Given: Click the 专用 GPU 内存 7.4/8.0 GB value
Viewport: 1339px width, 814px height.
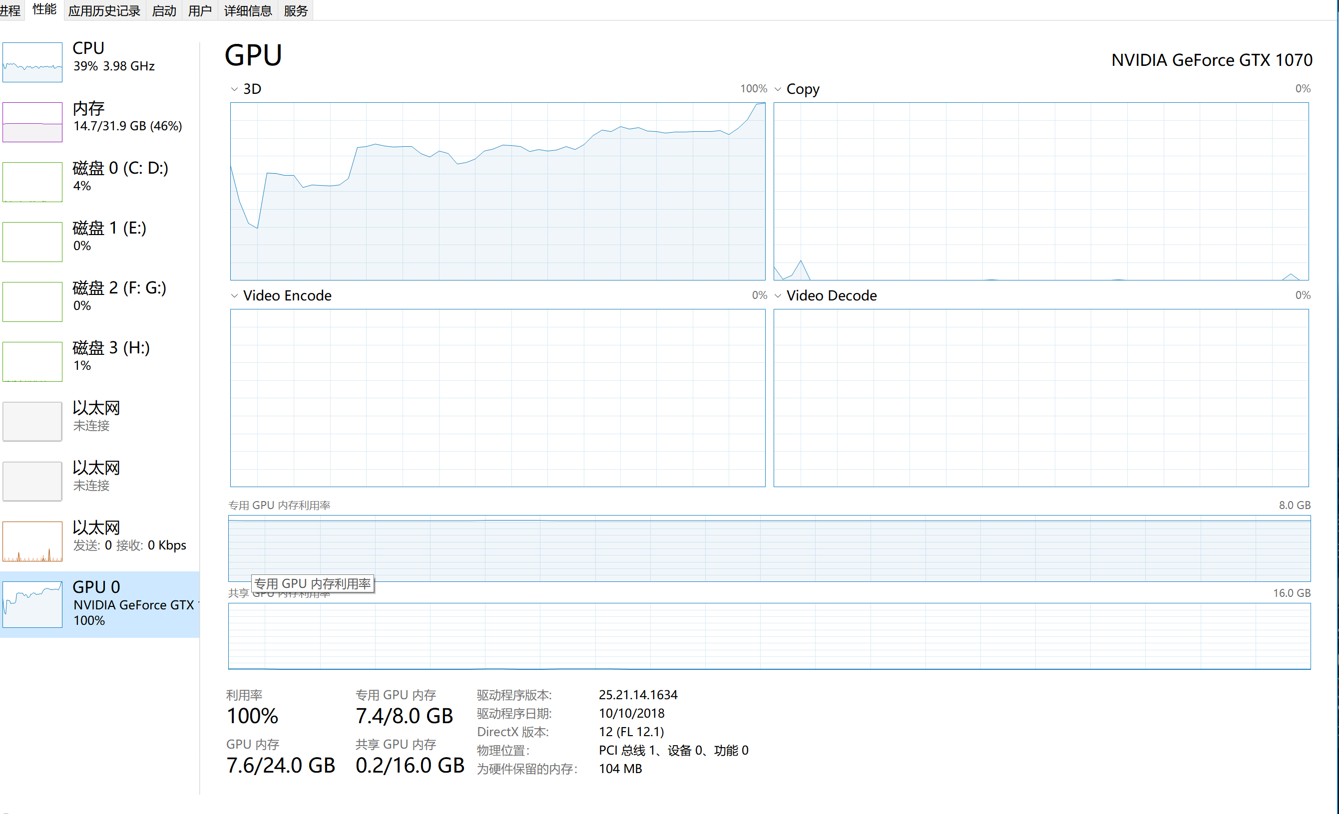Looking at the screenshot, I should click(x=405, y=716).
